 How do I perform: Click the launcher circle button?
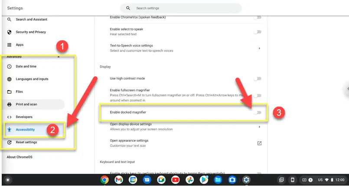tap(8, 180)
